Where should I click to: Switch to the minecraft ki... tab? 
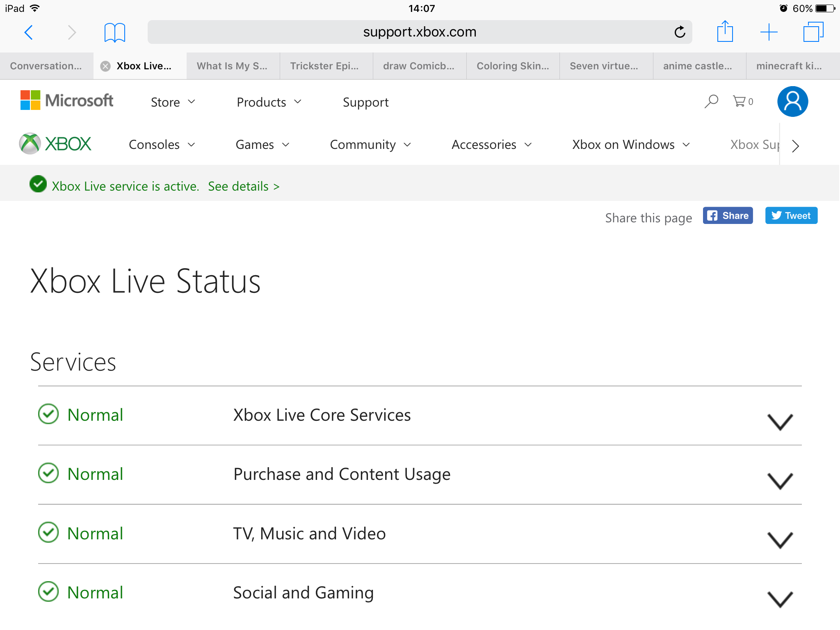tap(792, 66)
